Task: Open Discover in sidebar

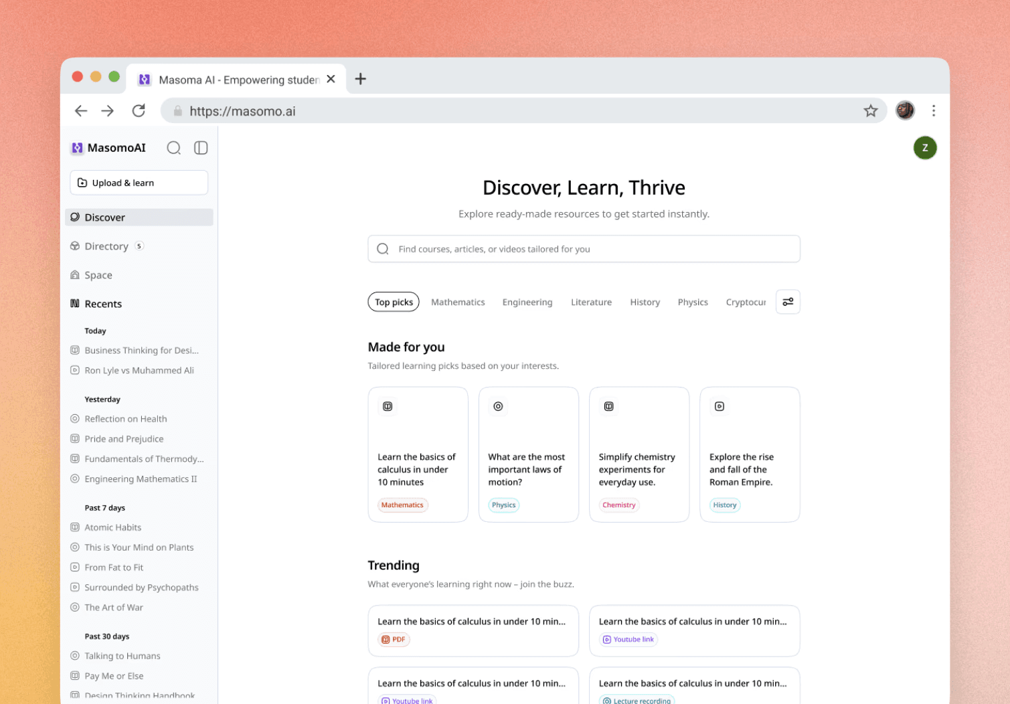Action: point(139,217)
